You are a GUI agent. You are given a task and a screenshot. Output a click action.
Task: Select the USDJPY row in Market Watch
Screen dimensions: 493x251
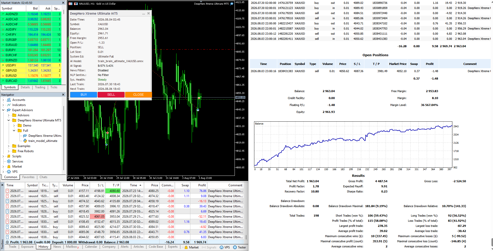tap(31, 65)
